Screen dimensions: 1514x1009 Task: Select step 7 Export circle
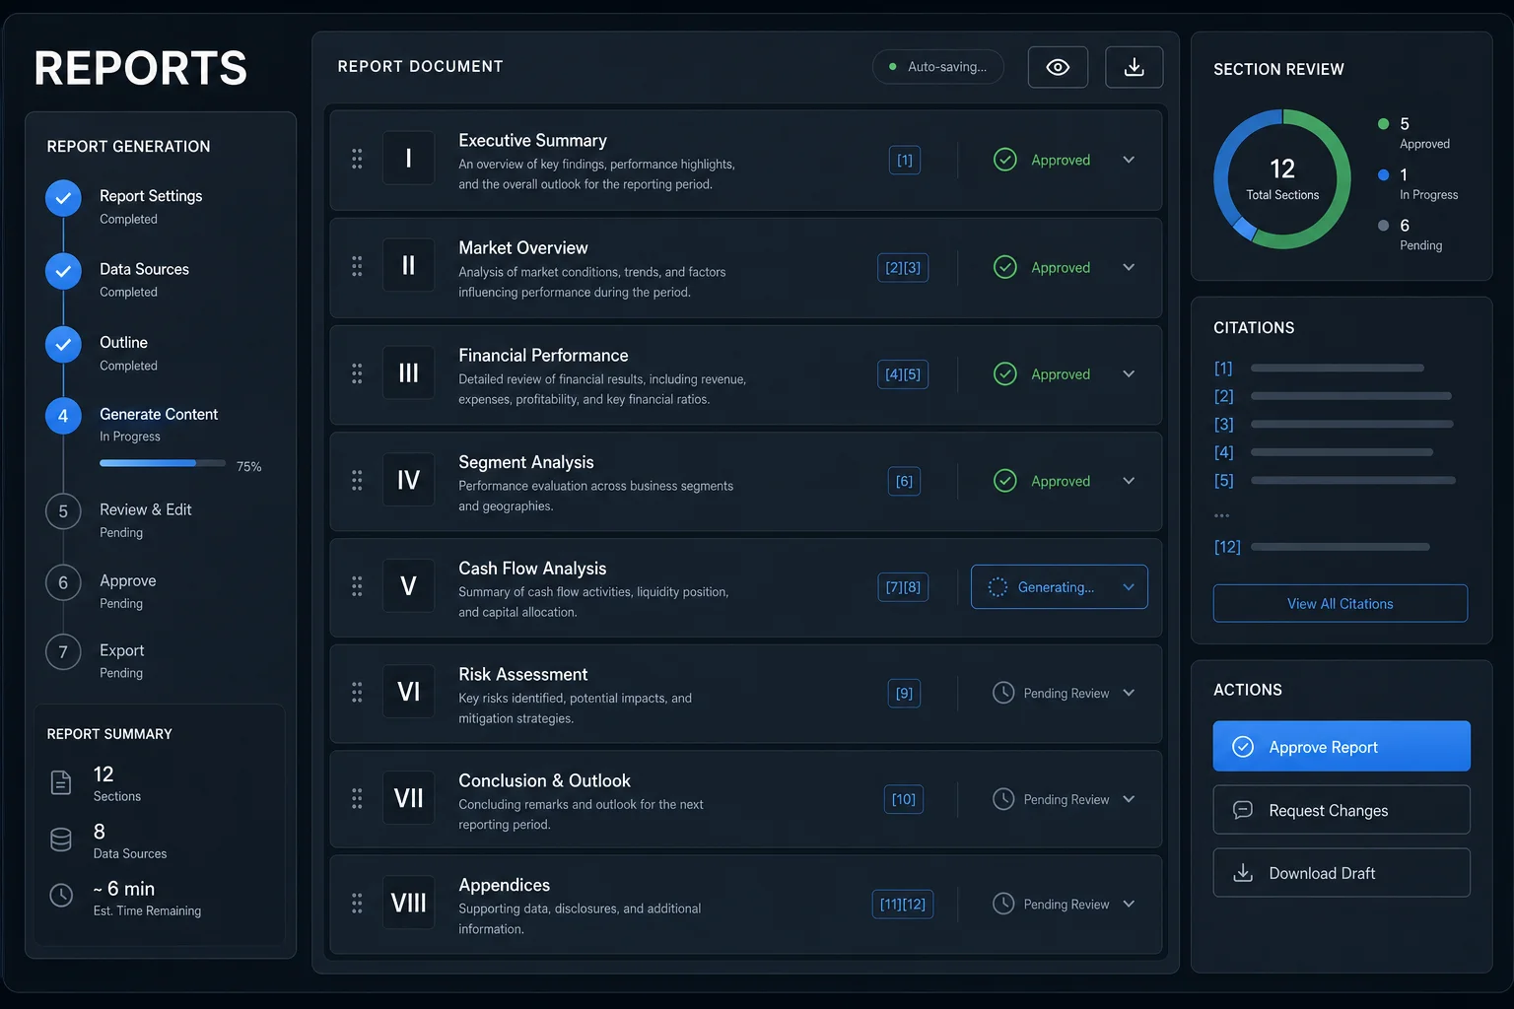(63, 652)
